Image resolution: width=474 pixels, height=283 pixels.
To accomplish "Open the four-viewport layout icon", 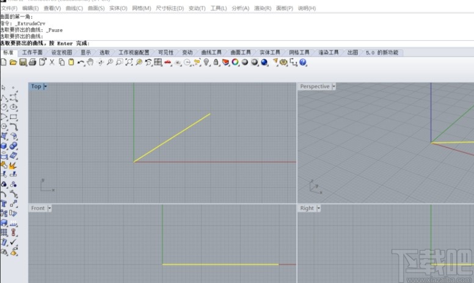I will (x=158, y=62).
